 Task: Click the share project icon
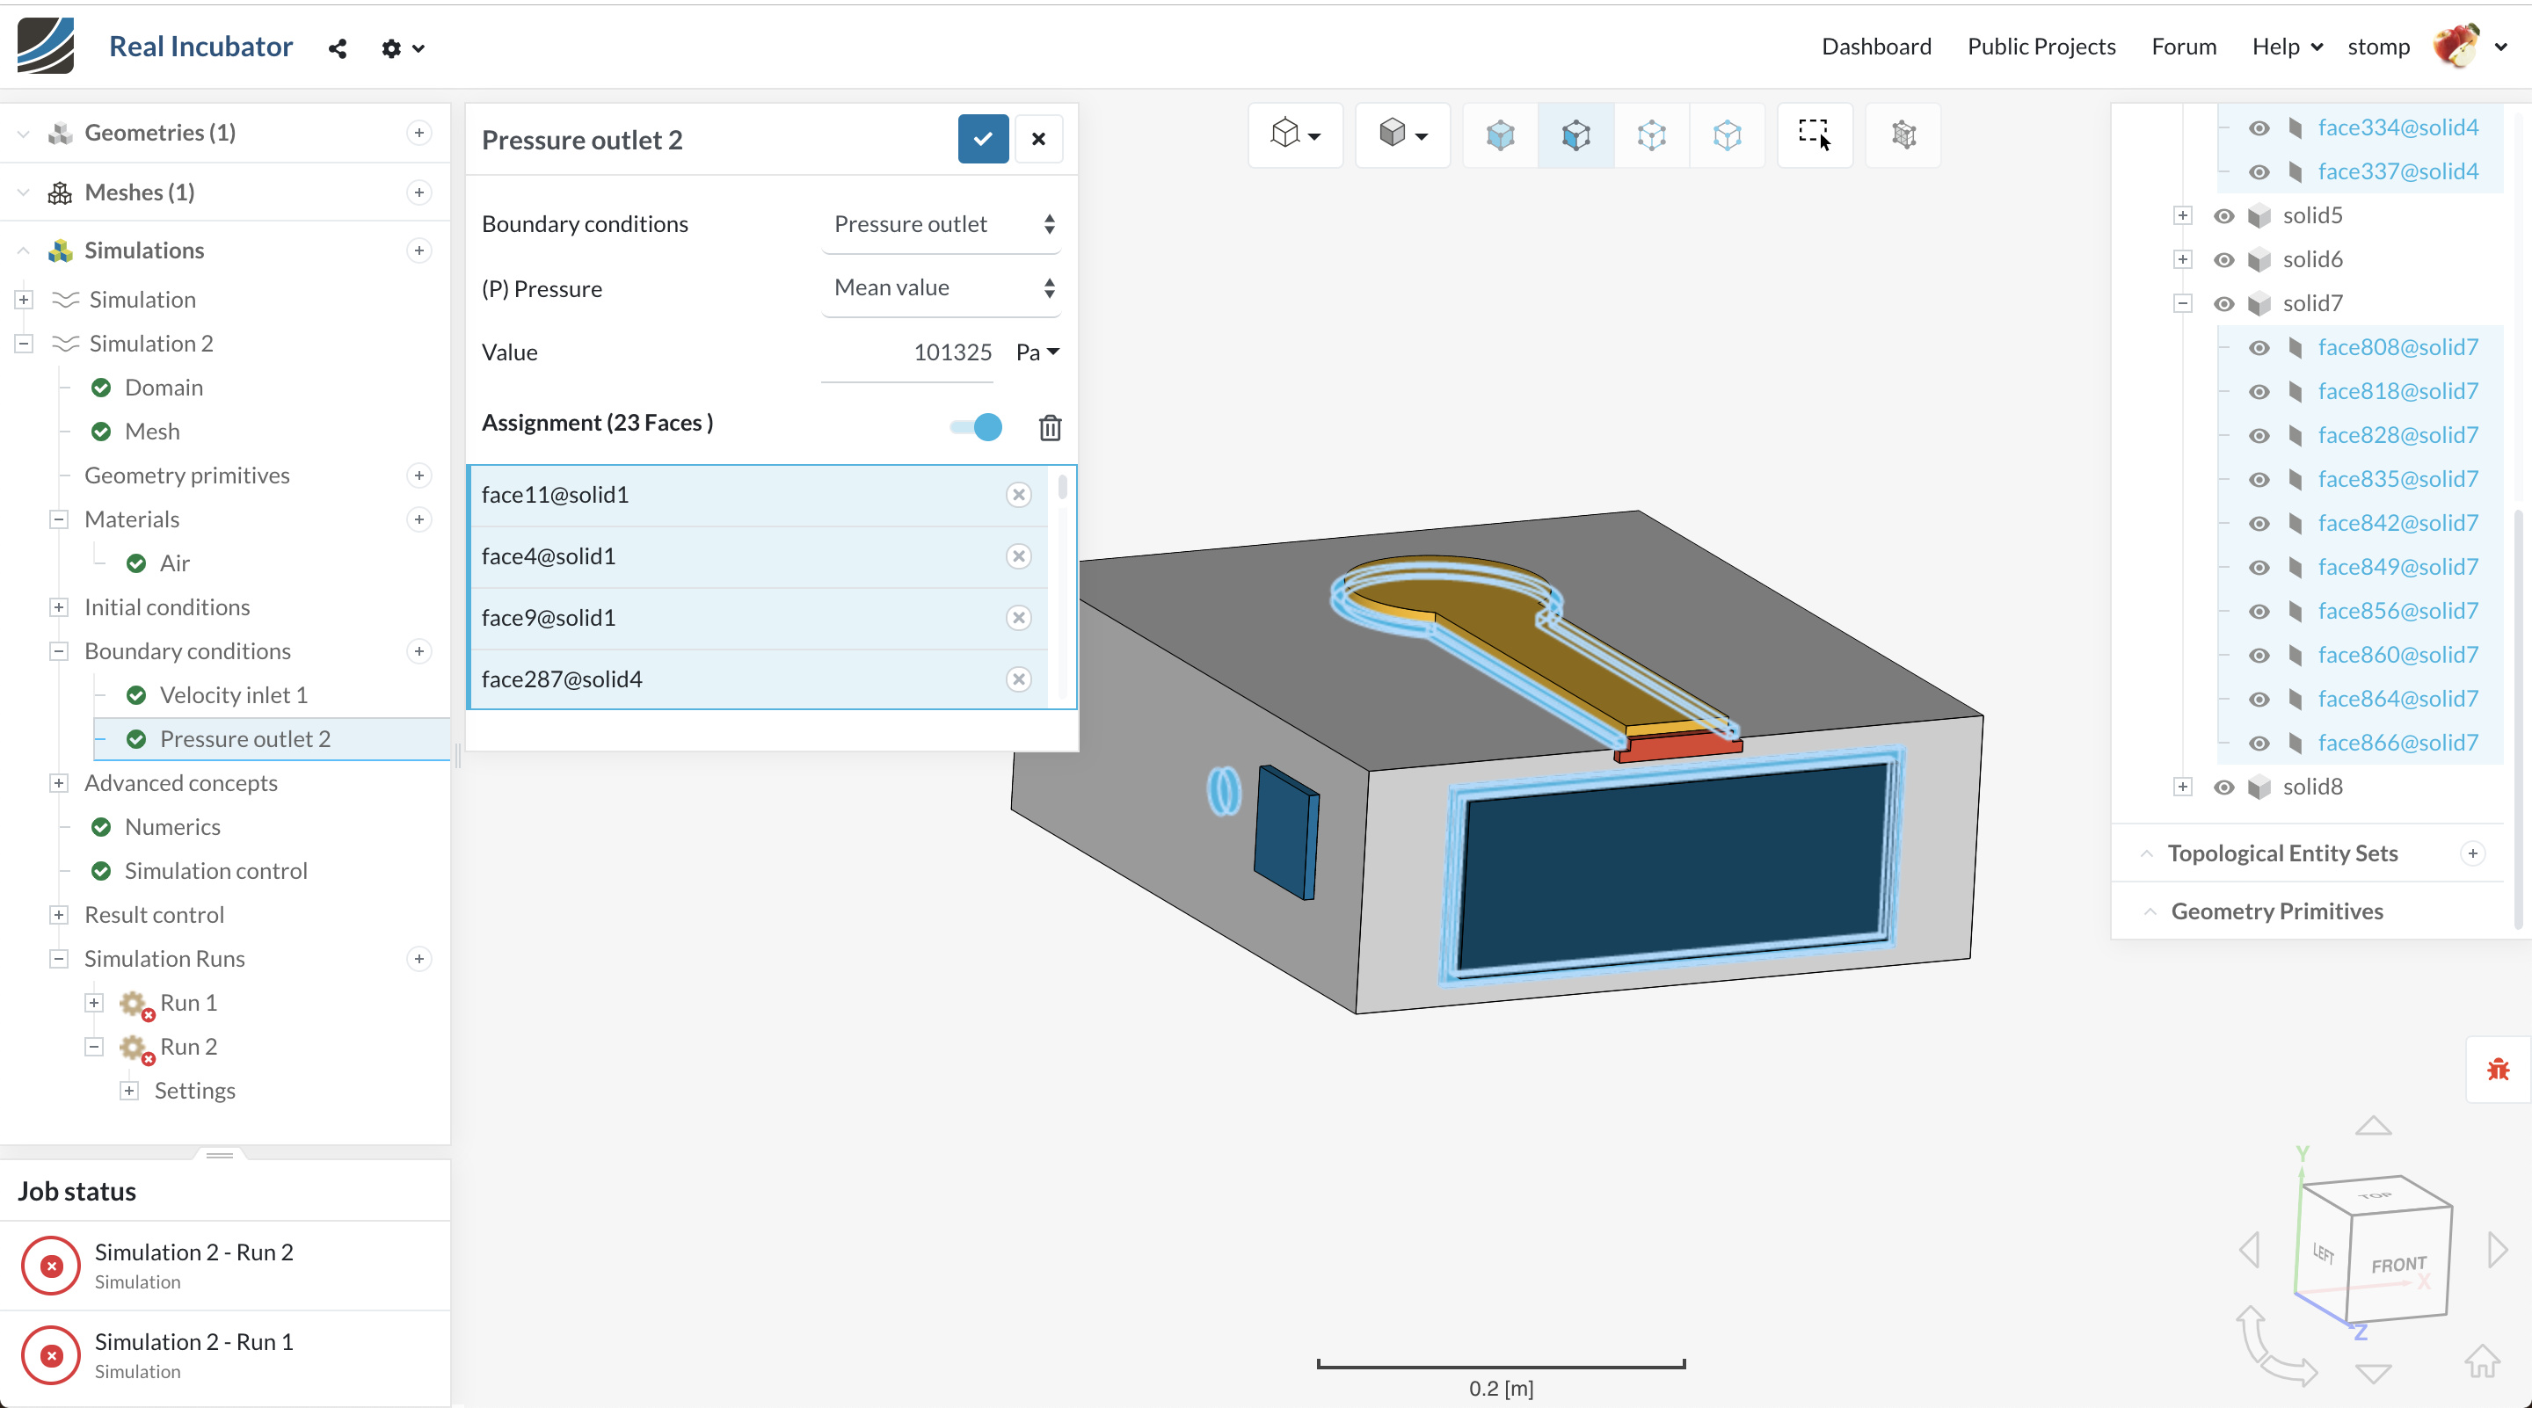coord(337,48)
